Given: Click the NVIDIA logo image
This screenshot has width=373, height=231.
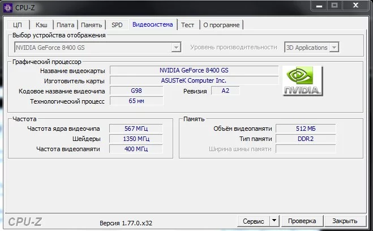Looking at the screenshot, I should 303,81.
